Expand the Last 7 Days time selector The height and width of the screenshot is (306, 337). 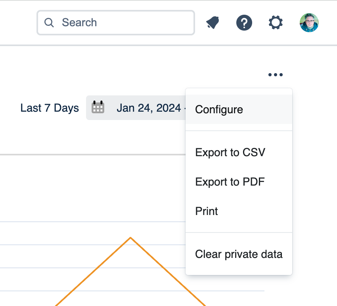[x=50, y=108]
